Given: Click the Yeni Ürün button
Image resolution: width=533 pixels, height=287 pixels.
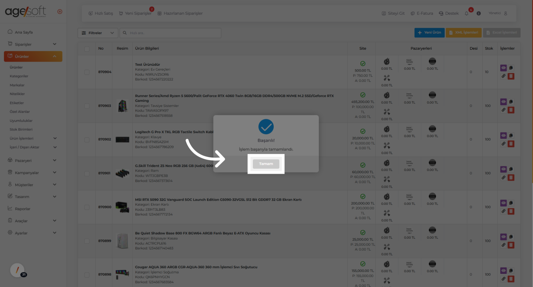Looking at the screenshot, I should 429,32.
